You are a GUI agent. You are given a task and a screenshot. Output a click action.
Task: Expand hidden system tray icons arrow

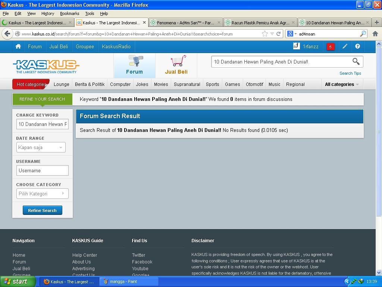click(347, 282)
